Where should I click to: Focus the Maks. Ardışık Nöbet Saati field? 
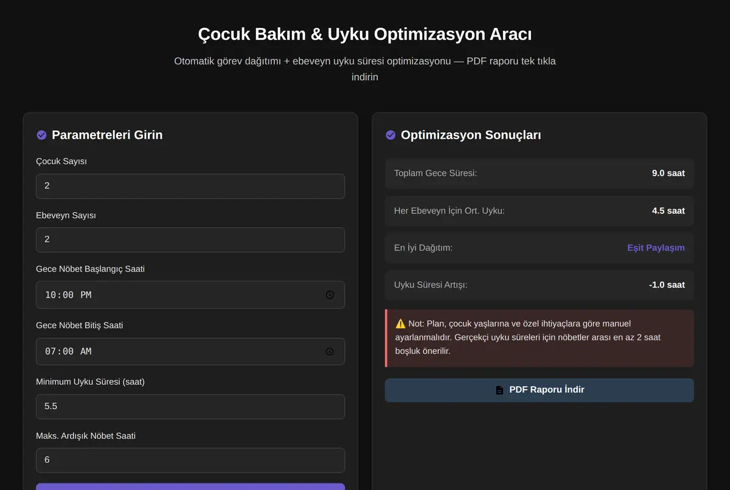(x=190, y=460)
